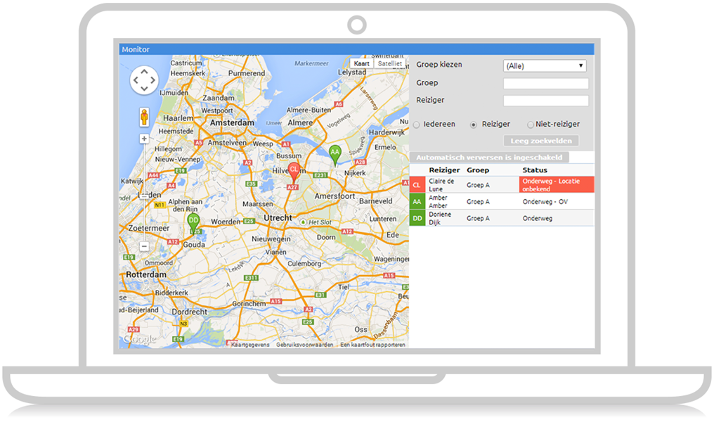Click the red CL map marker

[x=293, y=171]
